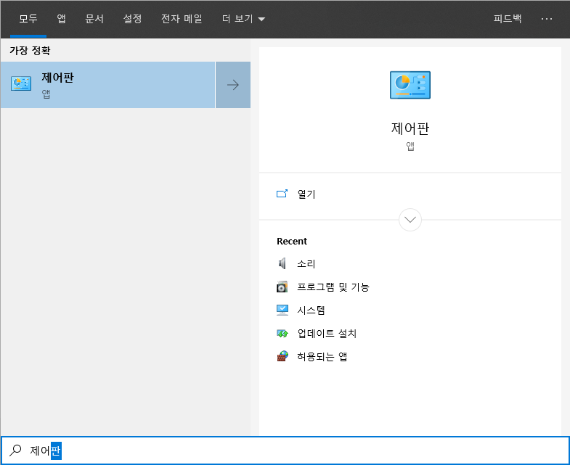Viewport: 570px width, 465px height.
Task: Click the 가장 정확 section header
Action: [30, 51]
